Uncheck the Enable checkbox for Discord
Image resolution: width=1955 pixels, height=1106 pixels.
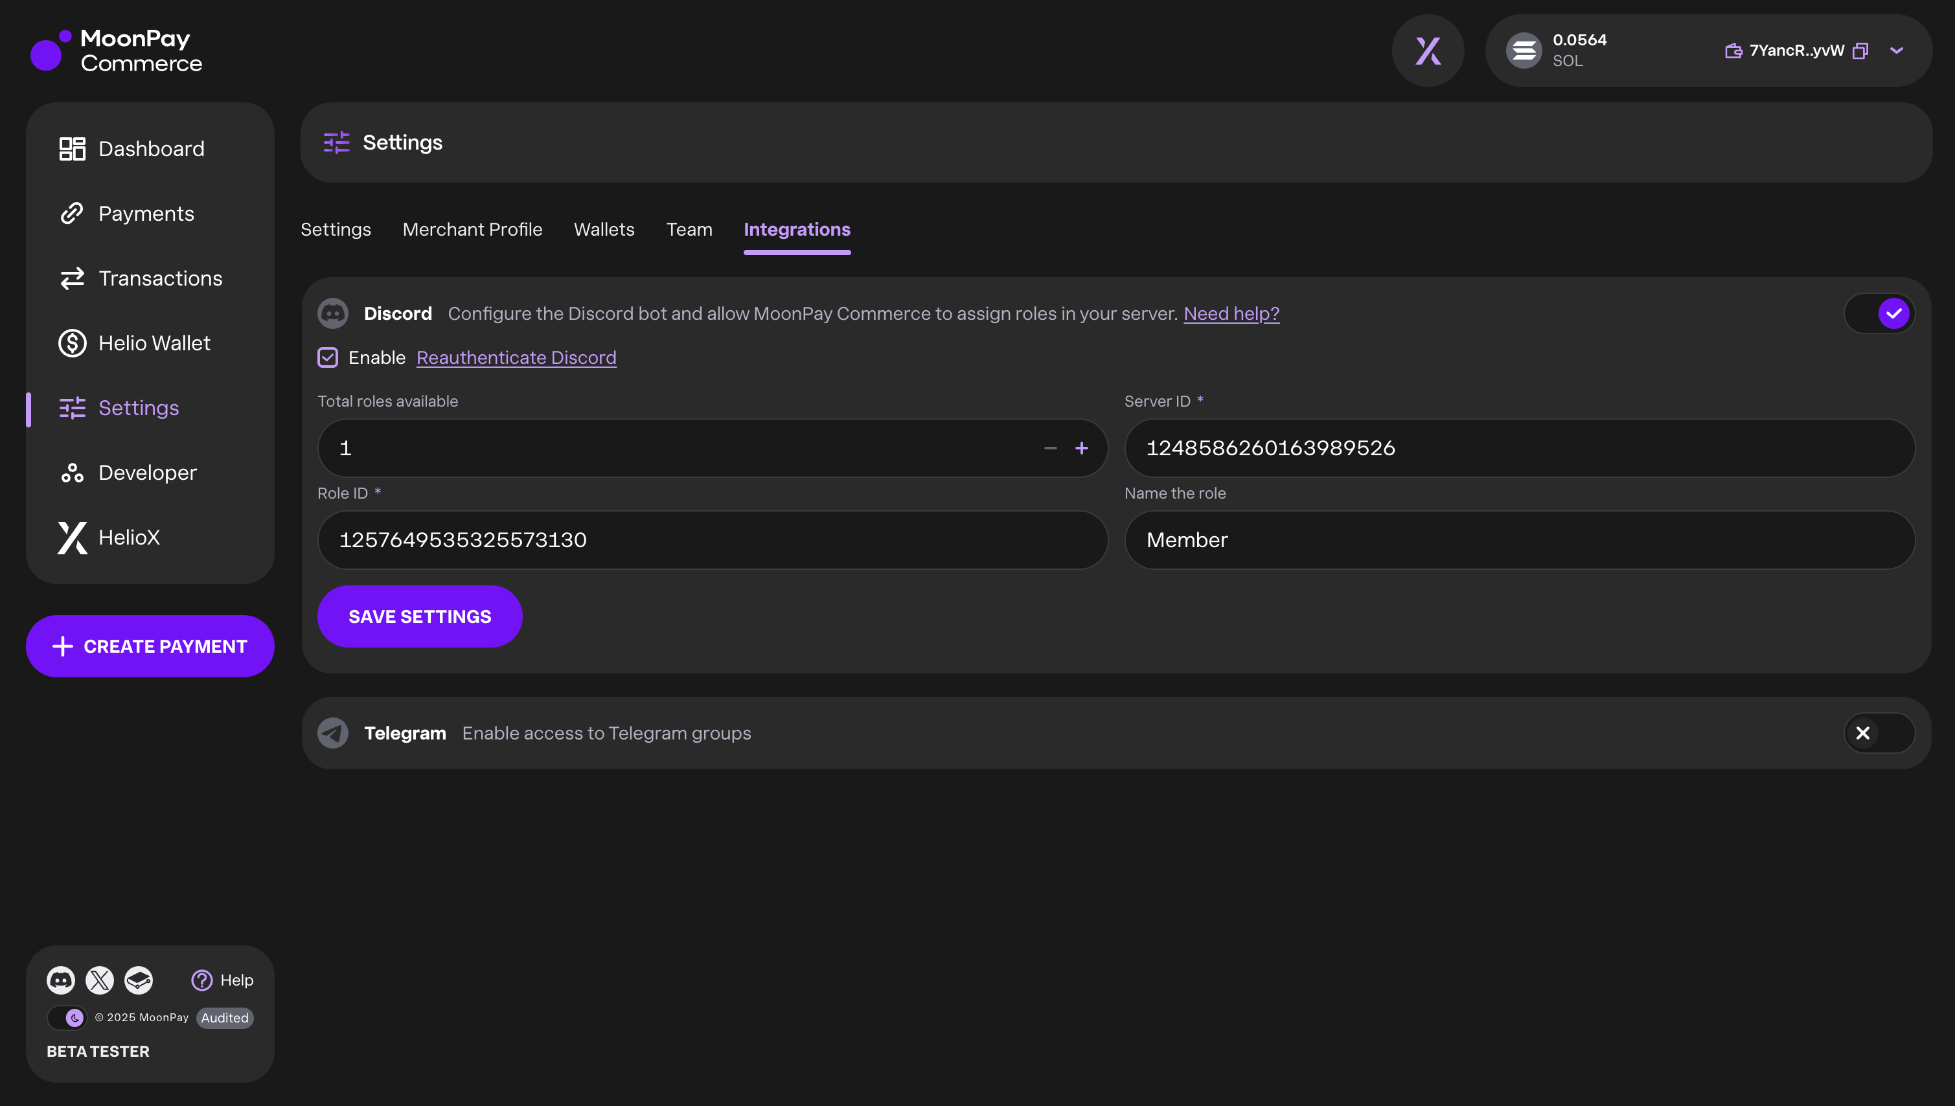point(328,358)
